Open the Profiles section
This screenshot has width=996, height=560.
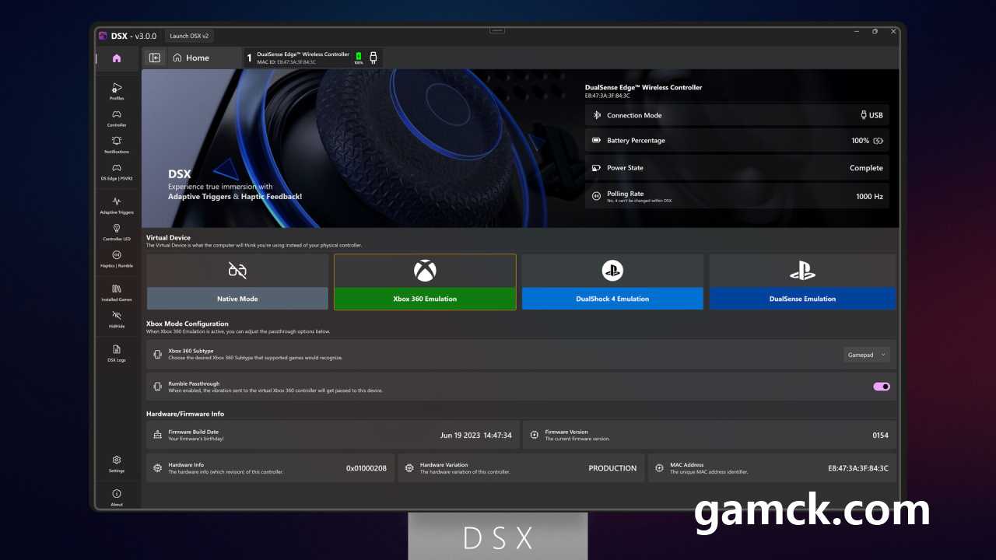[117, 91]
